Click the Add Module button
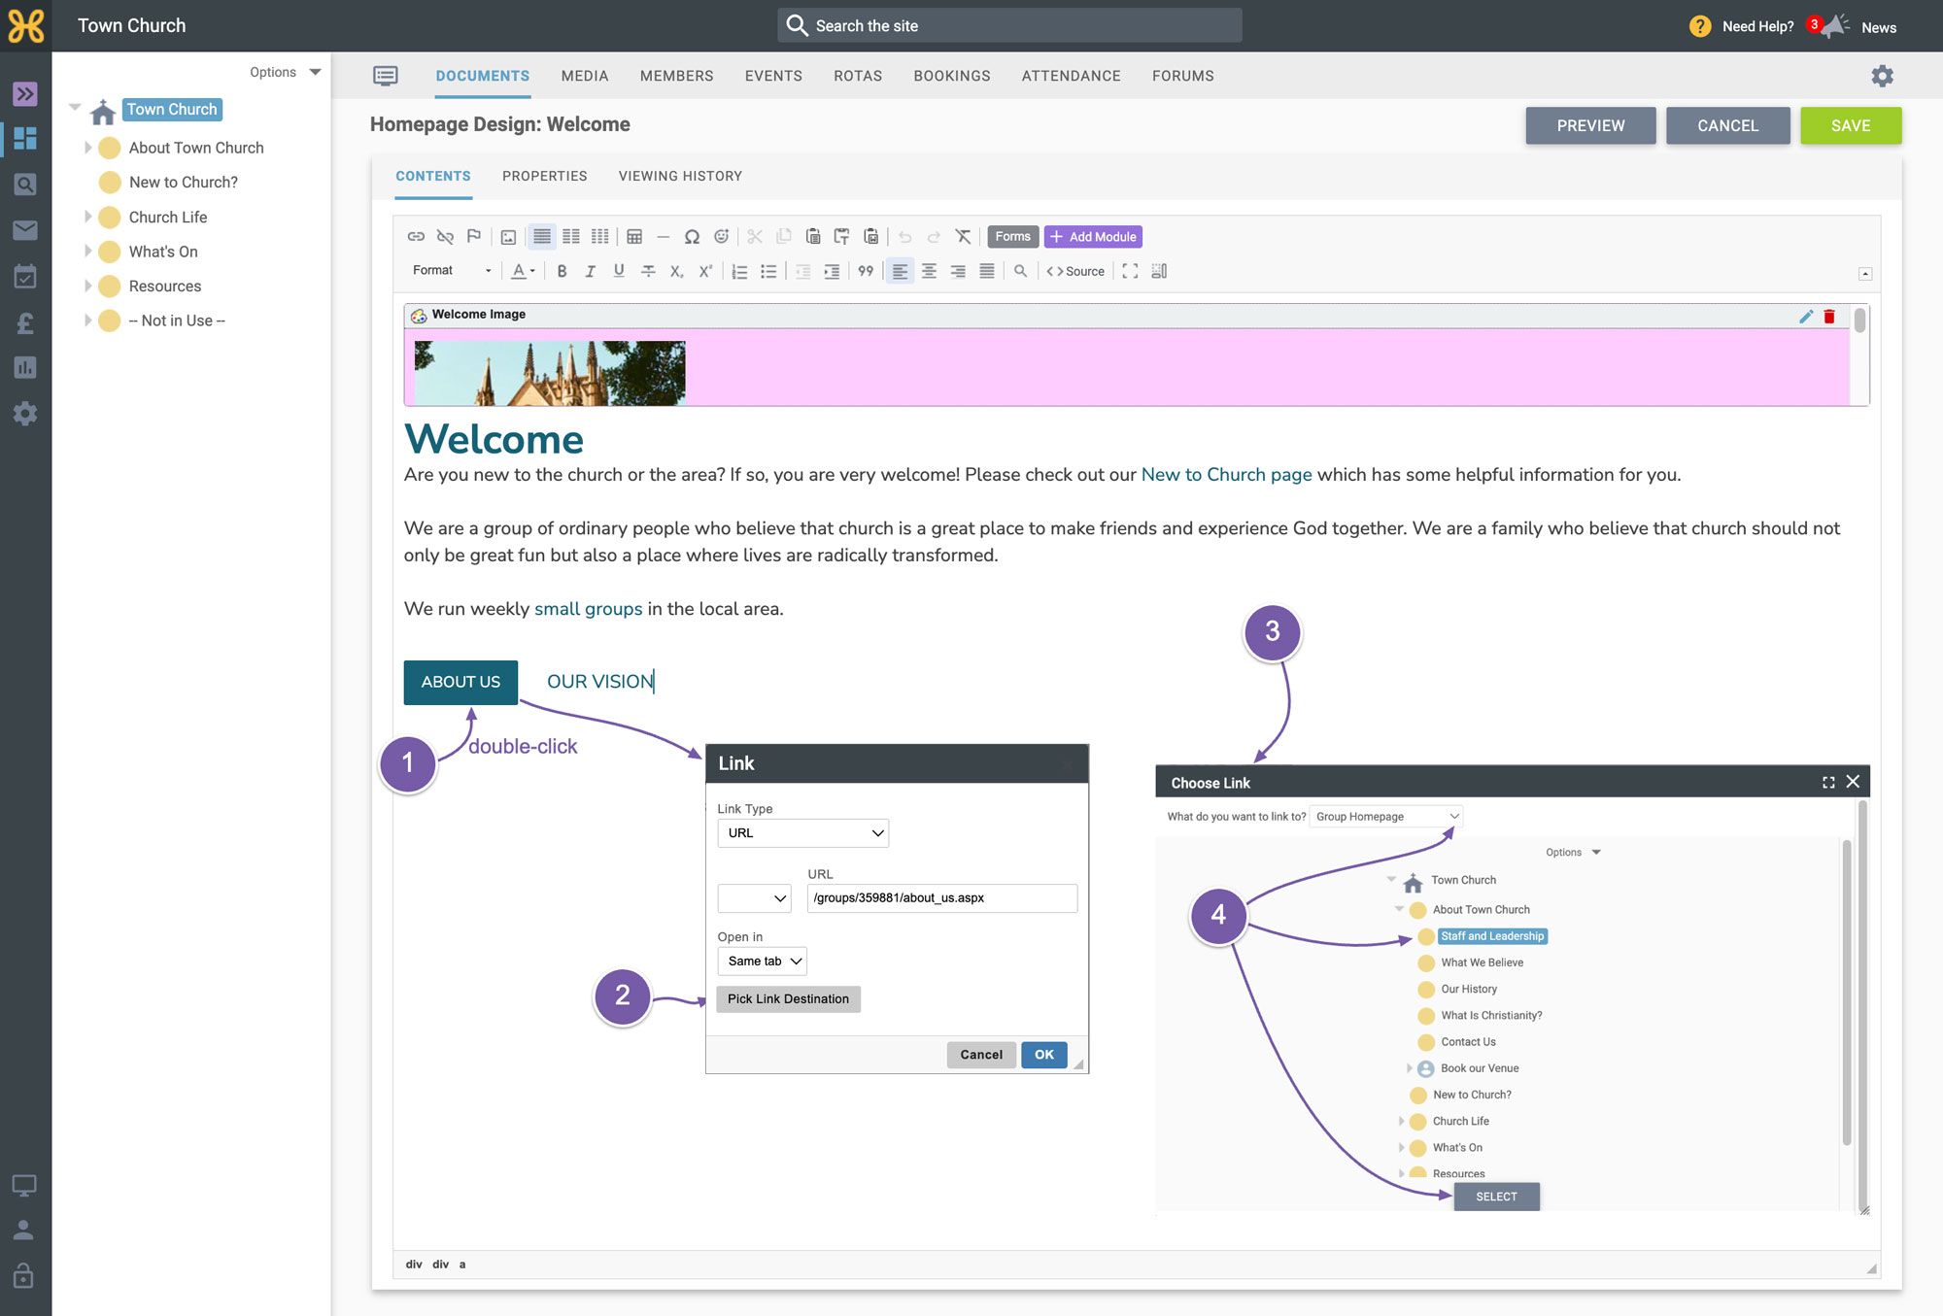The width and height of the screenshot is (1943, 1316). (x=1093, y=236)
